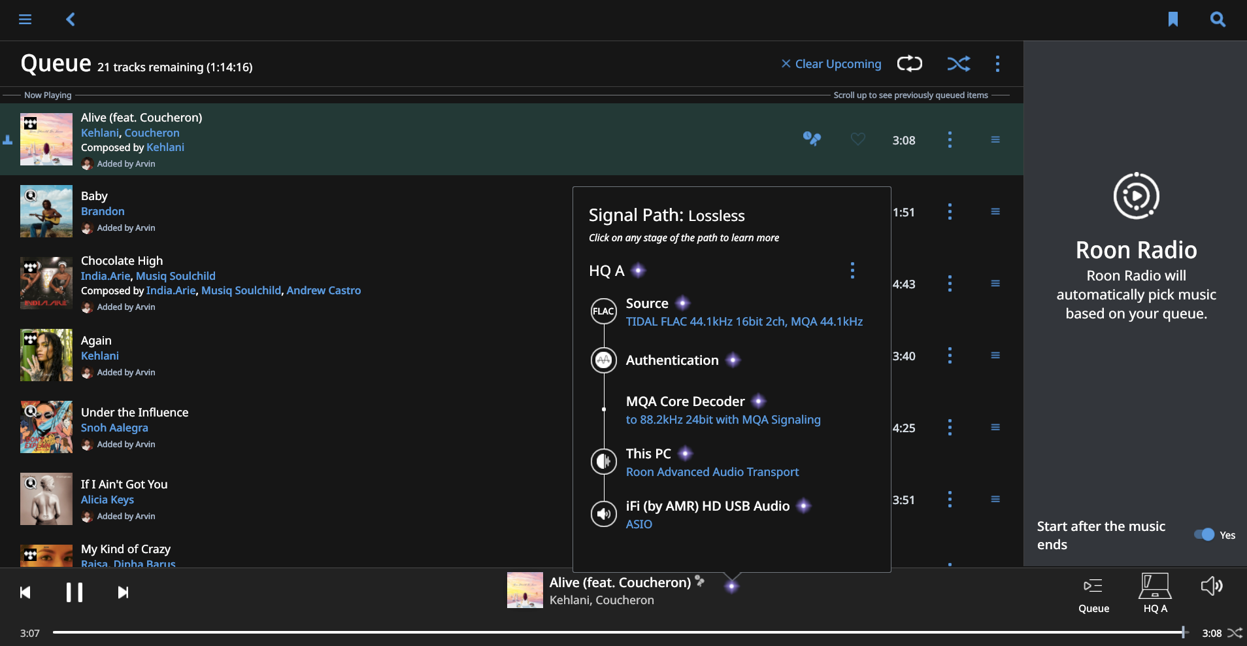The height and width of the screenshot is (646, 1247).
Task: Skip to next track
Action: (x=123, y=592)
